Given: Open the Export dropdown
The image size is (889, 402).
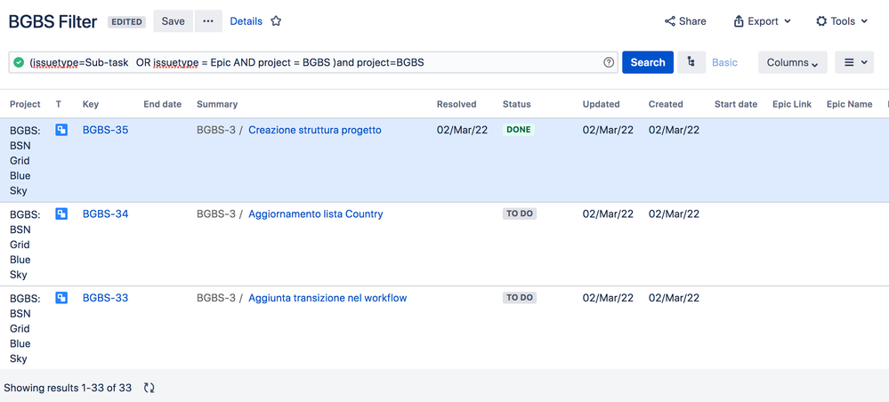Looking at the screenshot, I should click(x=762, y=21).
